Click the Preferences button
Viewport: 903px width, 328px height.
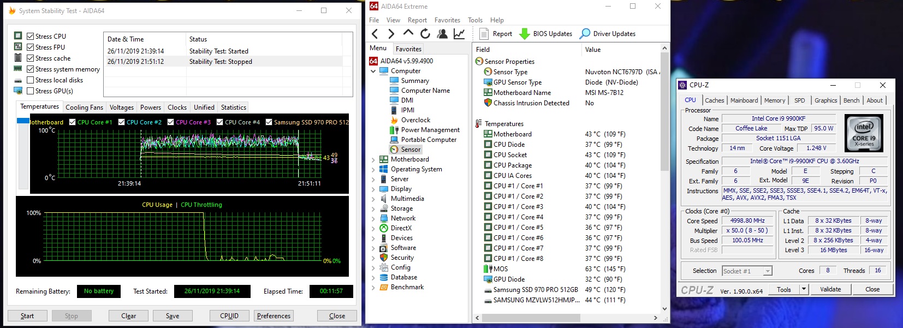pos(274,316)
